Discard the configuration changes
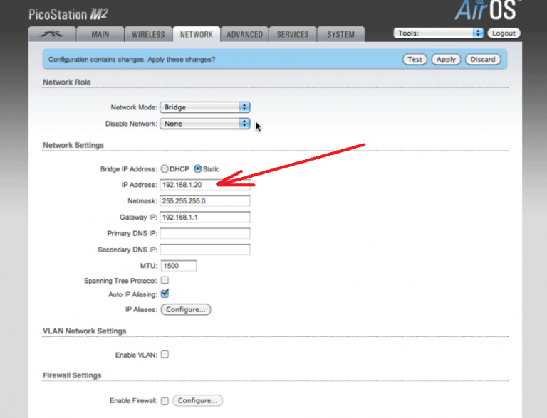Image resolution: width=547 pixels, height=418 pixels. 483,59
